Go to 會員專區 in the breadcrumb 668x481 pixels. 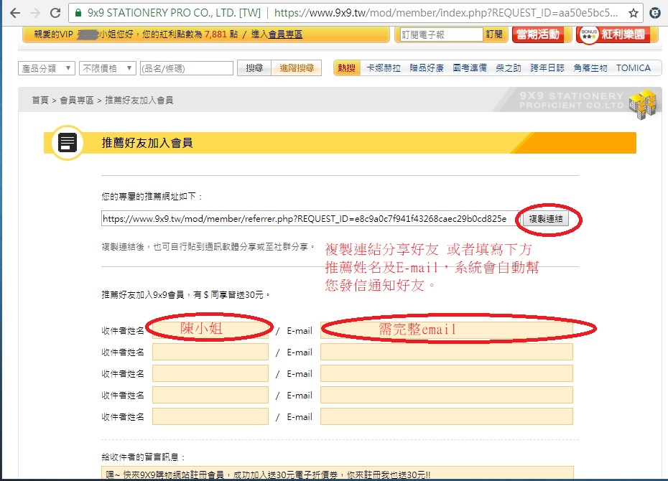(x=77, y=101)
